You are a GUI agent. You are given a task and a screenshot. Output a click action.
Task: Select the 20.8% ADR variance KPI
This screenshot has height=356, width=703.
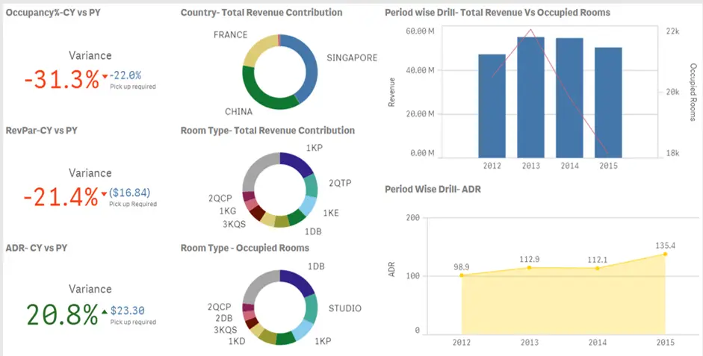click(63, 314)
